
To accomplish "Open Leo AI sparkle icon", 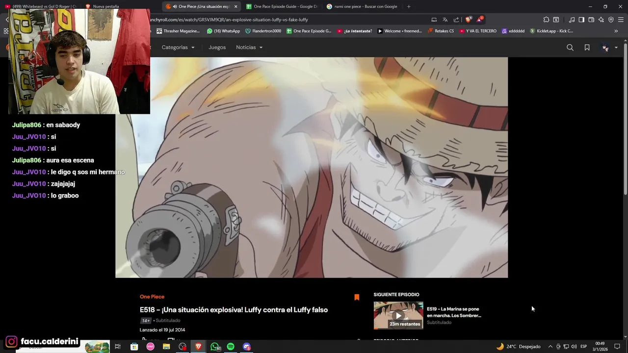I will click(601, 20).
